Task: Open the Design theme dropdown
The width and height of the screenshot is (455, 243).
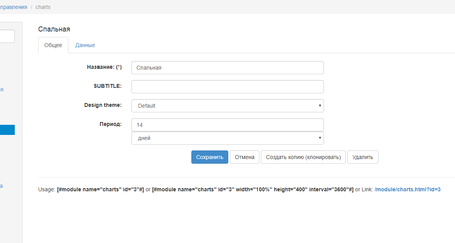Action: [227, 106]
